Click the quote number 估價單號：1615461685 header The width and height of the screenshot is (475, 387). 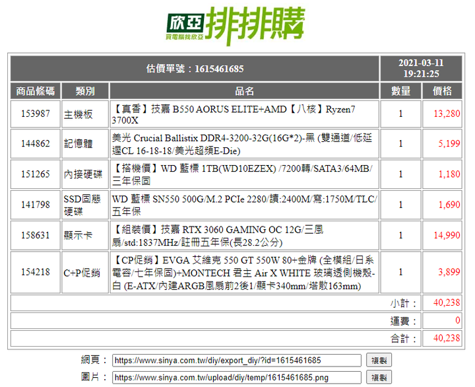[x=195, y=69]
